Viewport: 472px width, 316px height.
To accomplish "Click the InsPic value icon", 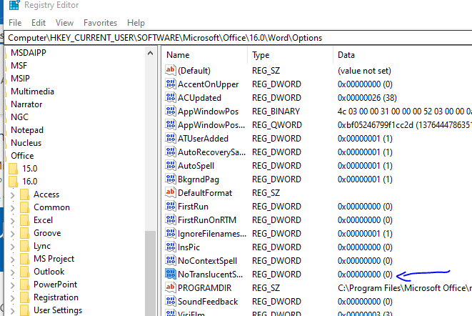I will pyautogui.click(x=171, y=247).
